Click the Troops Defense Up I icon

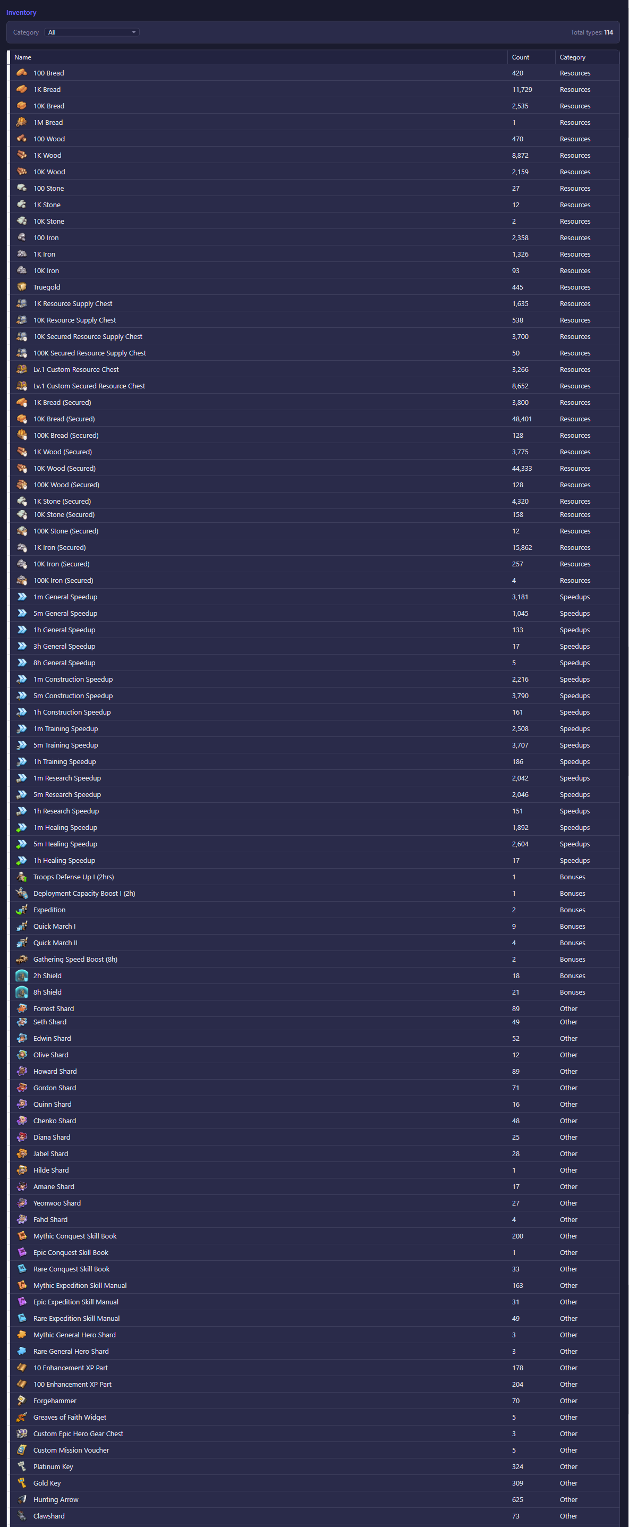(22, 877)
